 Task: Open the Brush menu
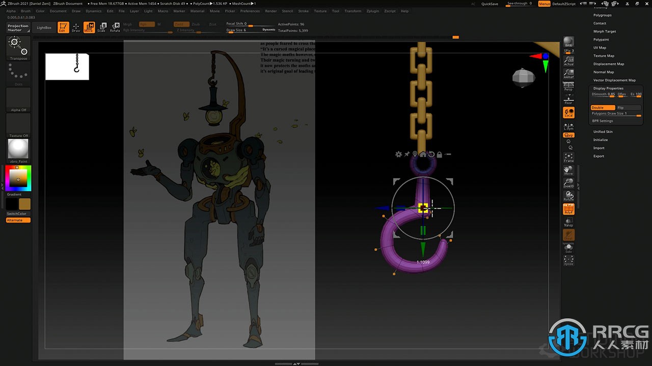tap(25, 11)
